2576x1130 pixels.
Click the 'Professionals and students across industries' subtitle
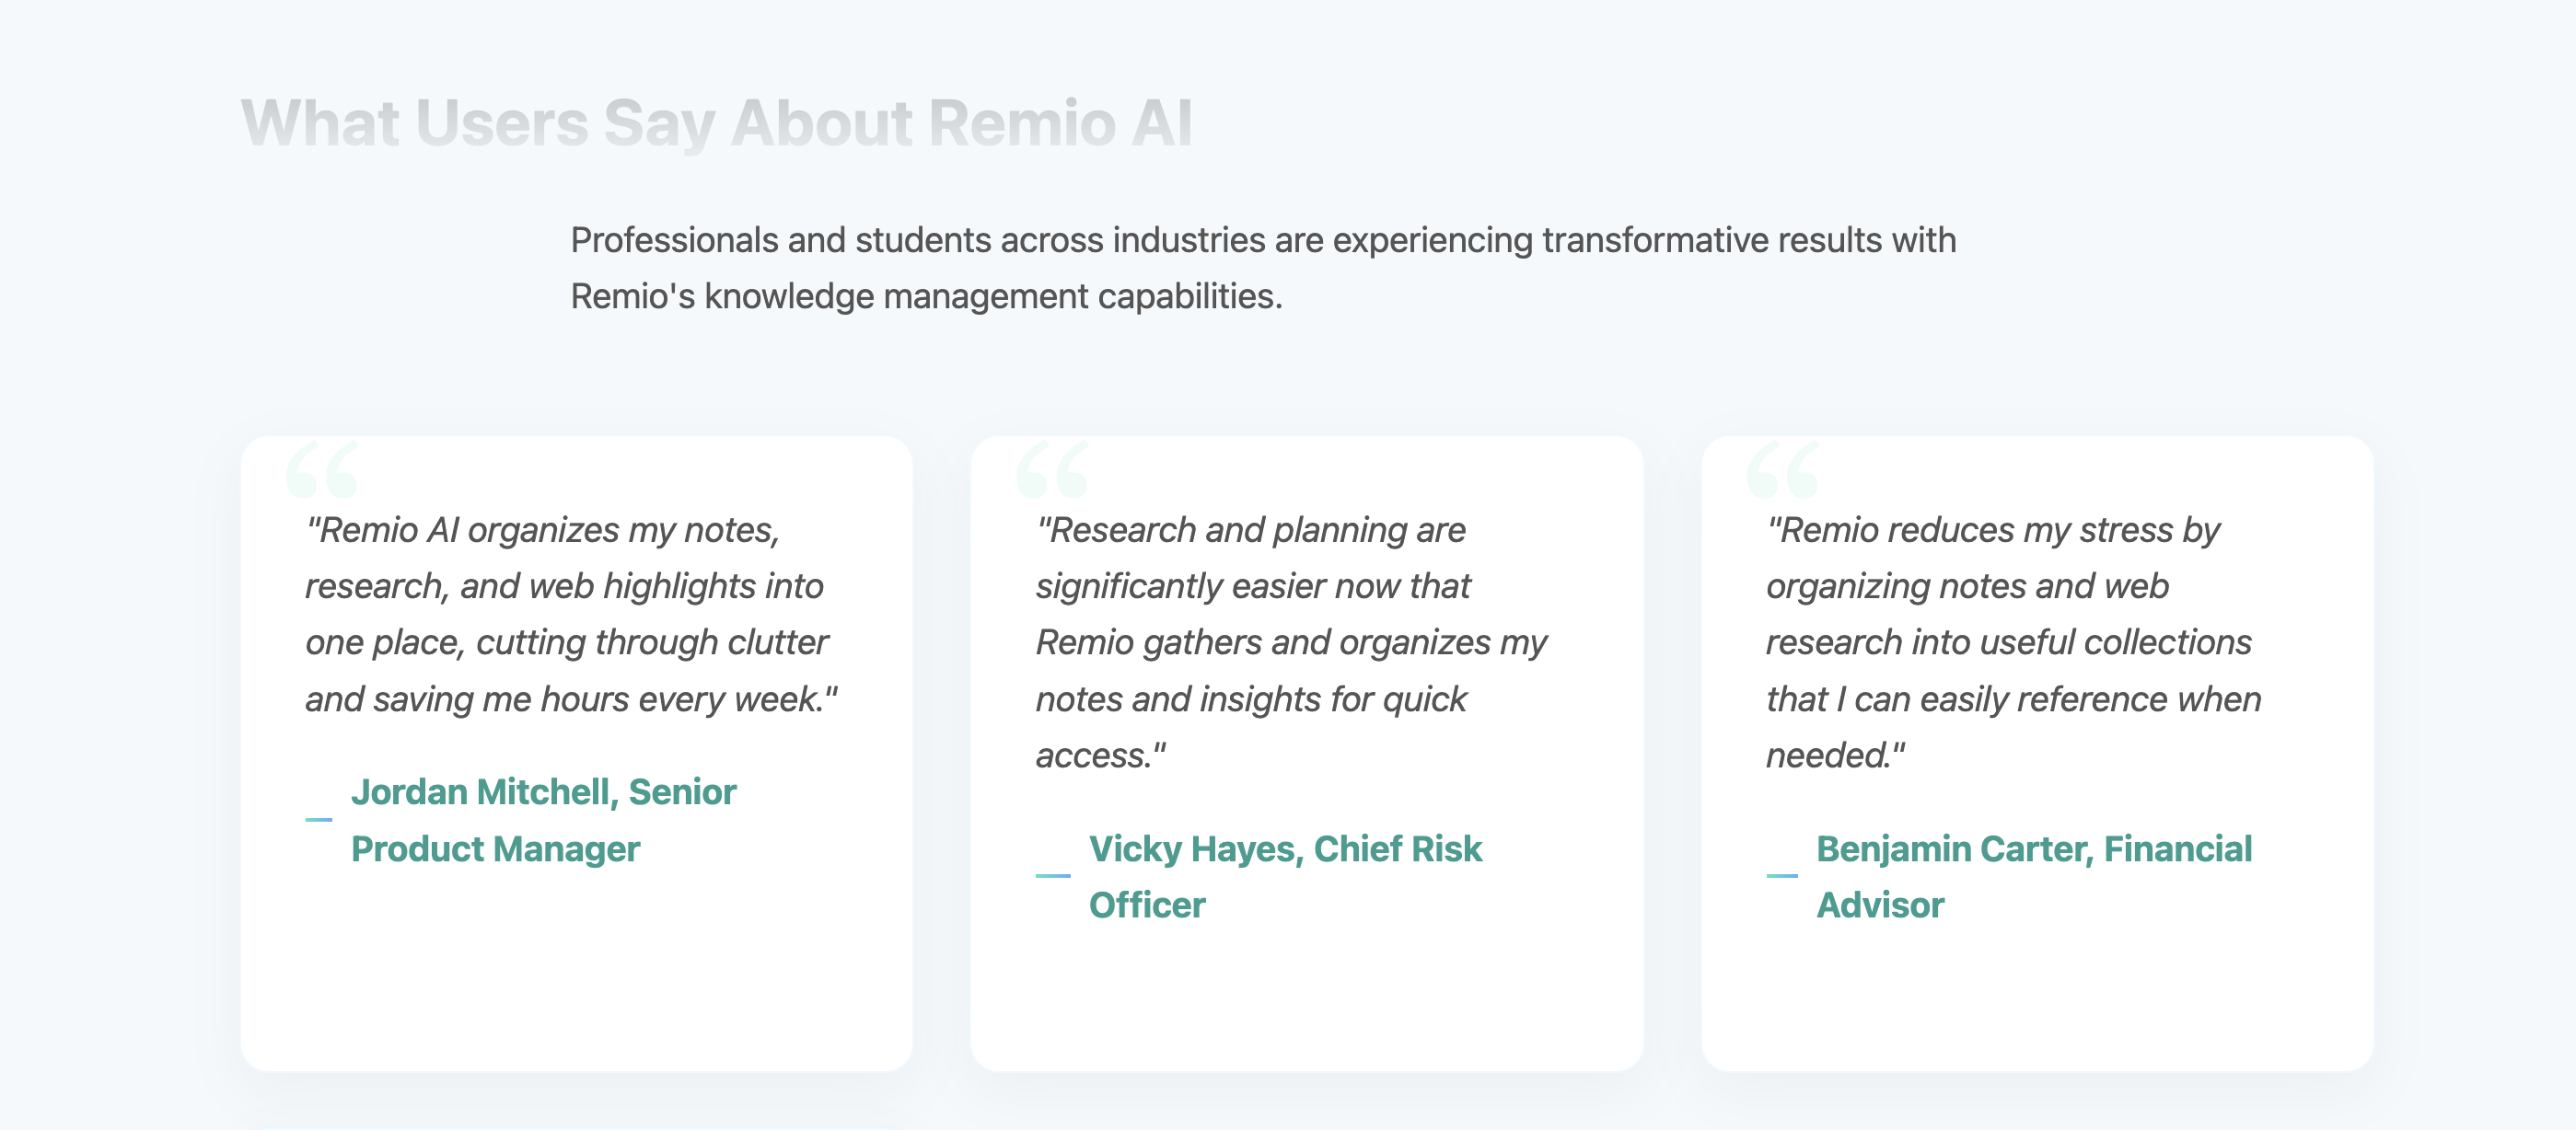pyautogui.click(x=1263, y=268)
